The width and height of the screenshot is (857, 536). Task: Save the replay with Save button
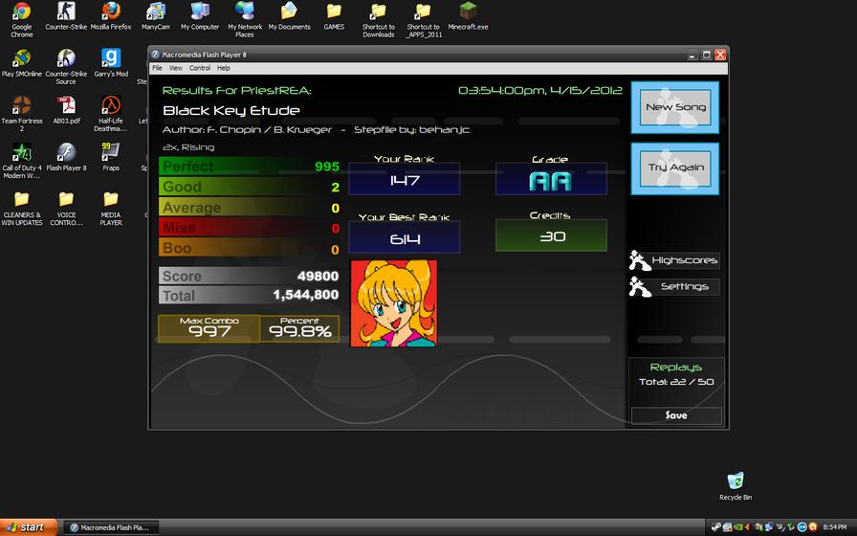click(x=676, y=415)
